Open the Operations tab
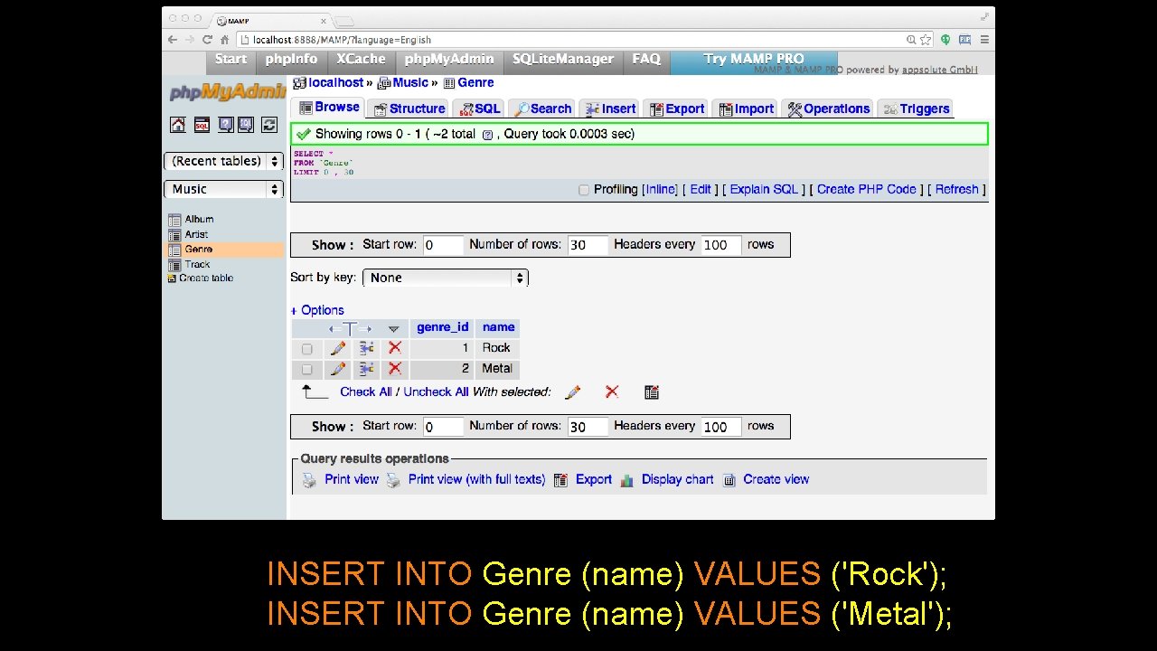The width and height of the screenshot is (1157, 651). [828, 108]
